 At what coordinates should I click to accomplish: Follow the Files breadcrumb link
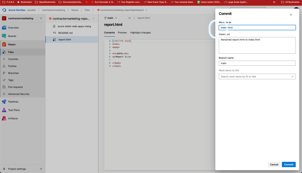(x=87, y=10)
